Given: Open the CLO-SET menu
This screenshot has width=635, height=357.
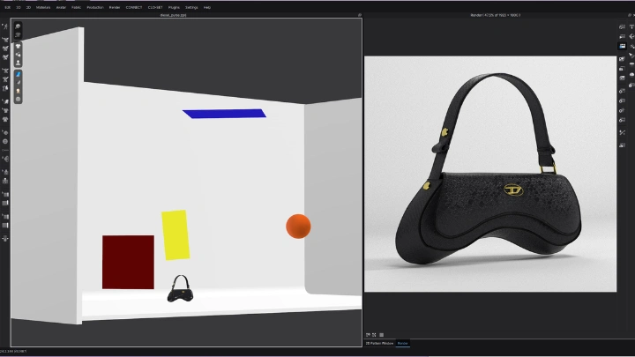Looking at the screenshot, I should click(x=155, y=7).
